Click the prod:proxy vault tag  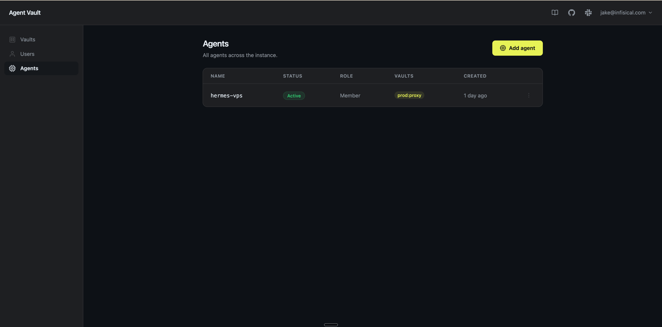click(409, 95)
